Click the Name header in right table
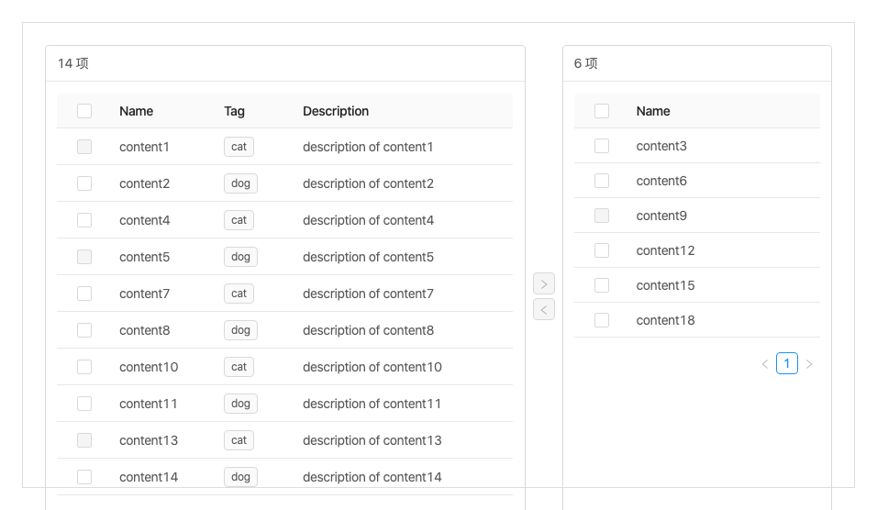Viewport: 877px width, 510px height. pyautogui.click(x=653, y=111)
